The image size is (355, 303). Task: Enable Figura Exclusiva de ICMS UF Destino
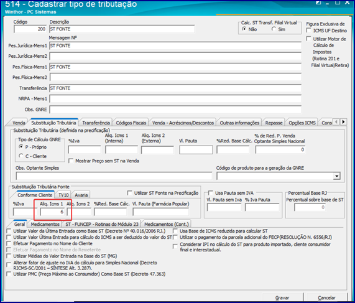308,30
